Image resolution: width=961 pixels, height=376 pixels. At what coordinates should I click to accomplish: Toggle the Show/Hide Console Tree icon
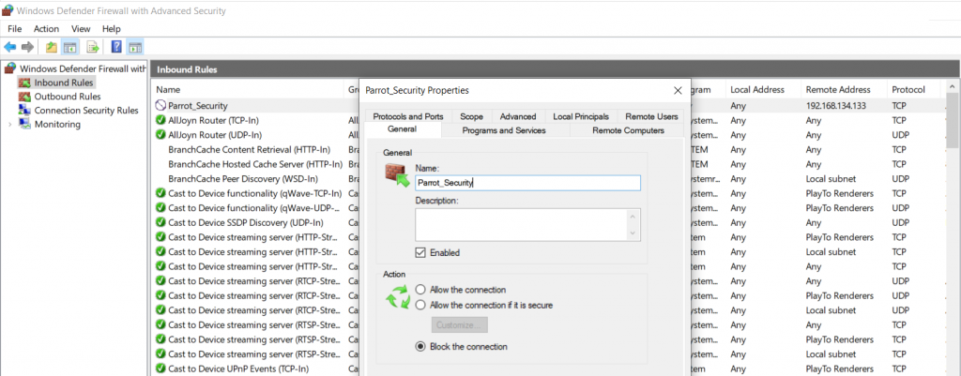(x=70, y=47)
